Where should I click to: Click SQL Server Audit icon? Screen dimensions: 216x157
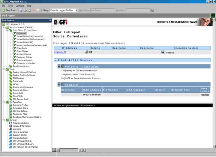10,99
